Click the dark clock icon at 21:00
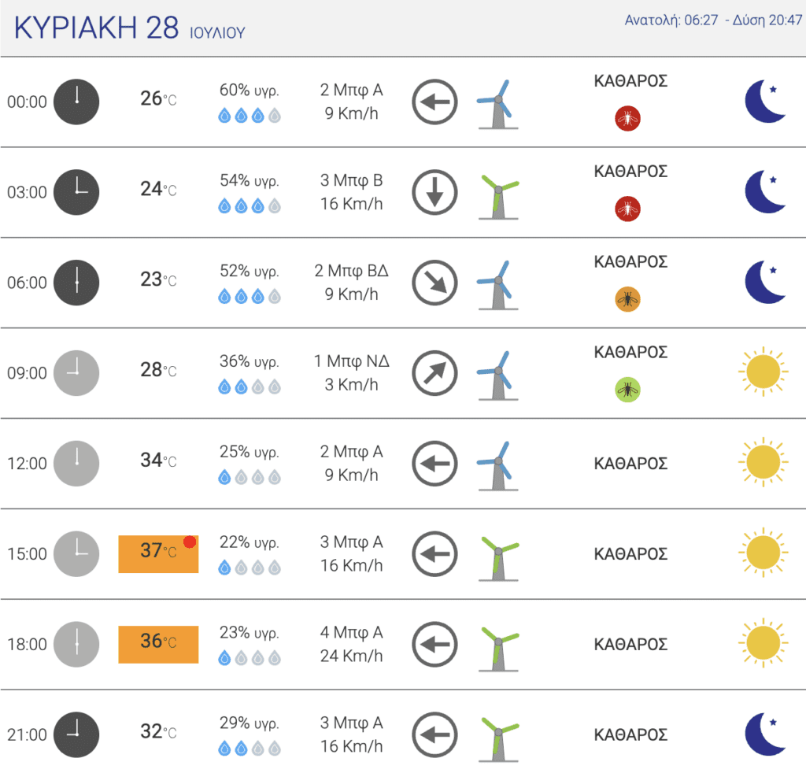Image resolution: width=806 pixels, height=773 pixels. pyautogui.click(x=76, y=735)
